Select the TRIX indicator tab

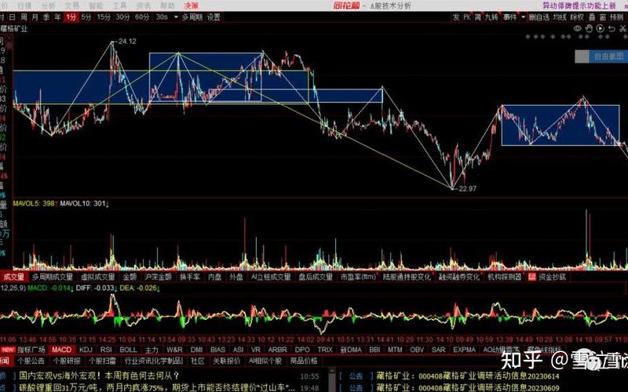tap(325, 350)
